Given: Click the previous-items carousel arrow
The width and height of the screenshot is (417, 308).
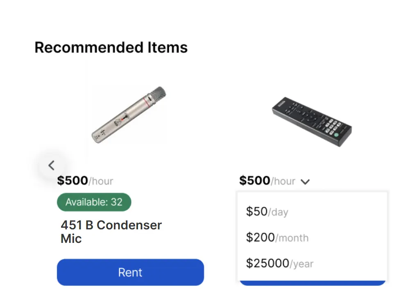Looking at the screenshot, I should 51,165.
